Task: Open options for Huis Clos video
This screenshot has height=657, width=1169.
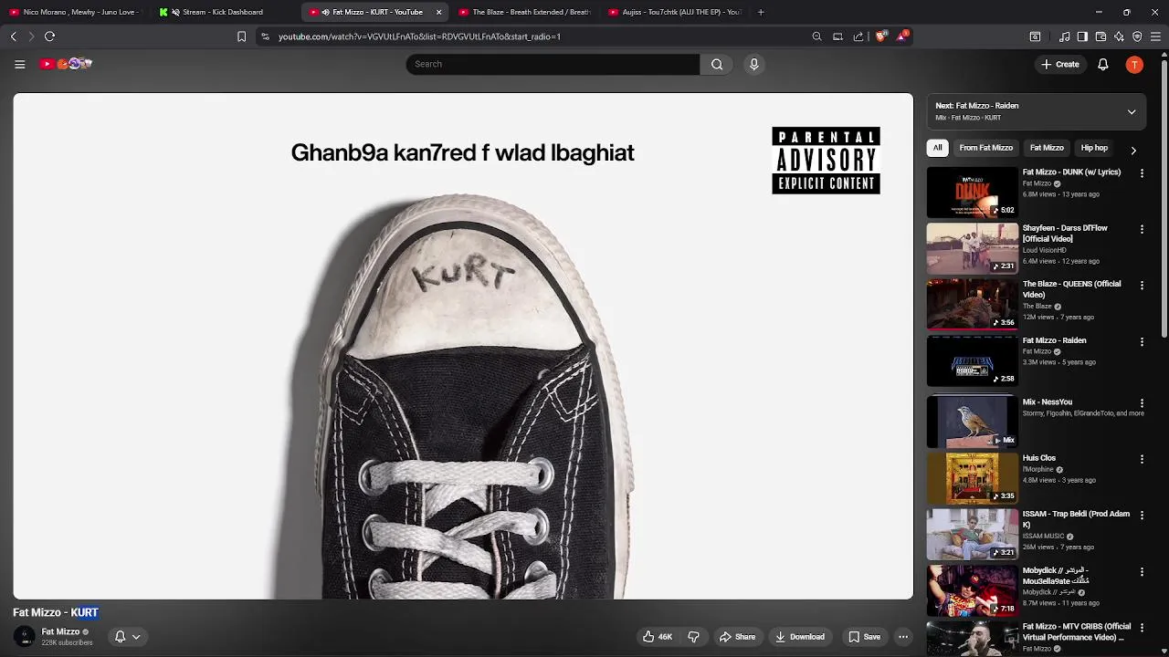Action: (1142, 459)
